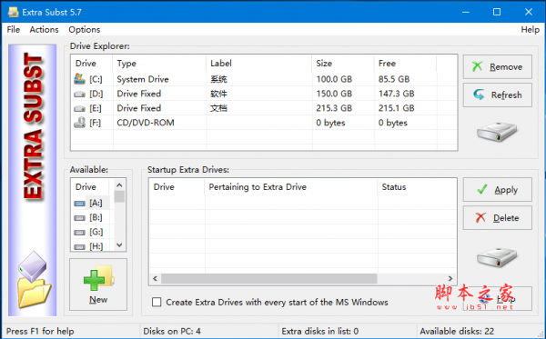
Task: Click the '85.5 GB' free cell
Action: click(x=394, y=79)
